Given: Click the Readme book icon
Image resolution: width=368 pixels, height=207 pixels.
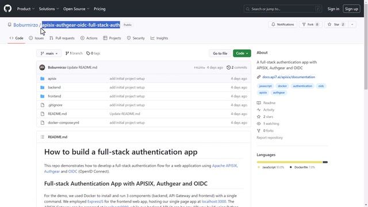Looking at the screenshot, I should 259,103.
